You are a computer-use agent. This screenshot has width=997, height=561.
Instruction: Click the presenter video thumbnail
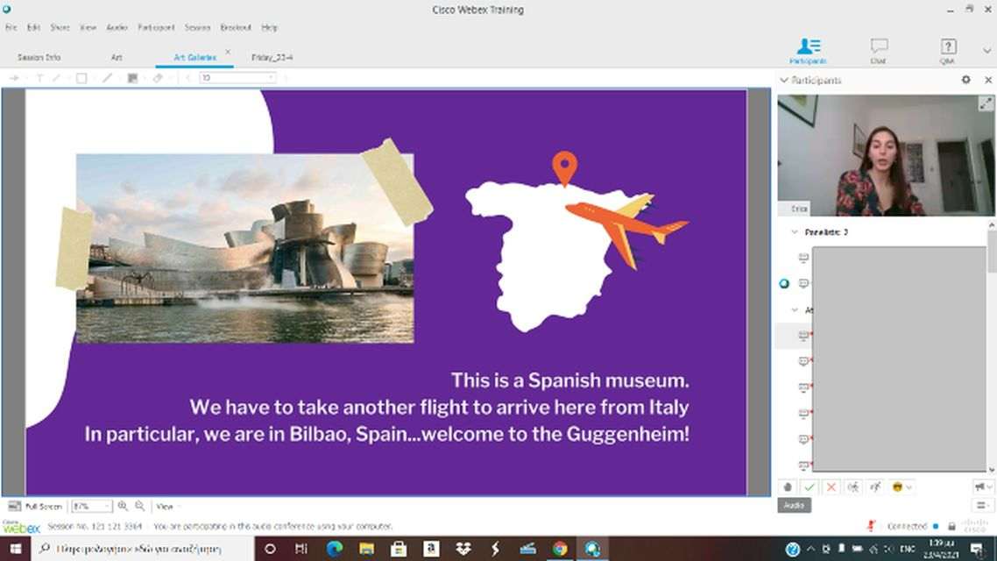[x=887, y=156]
